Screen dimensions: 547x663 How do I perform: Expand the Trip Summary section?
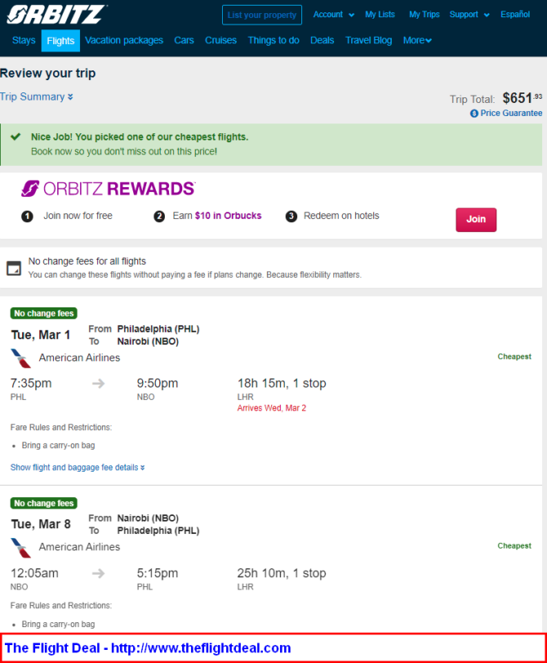pyautogui.click(x=36, y=96)
